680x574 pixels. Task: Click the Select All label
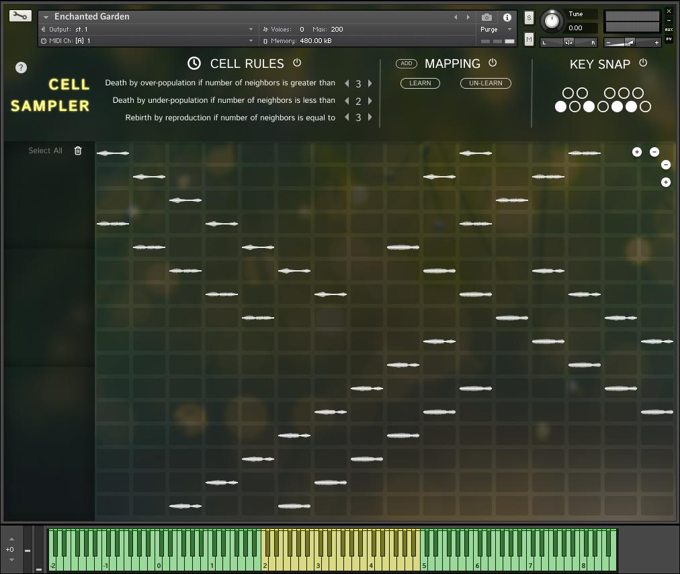(45, 151)
